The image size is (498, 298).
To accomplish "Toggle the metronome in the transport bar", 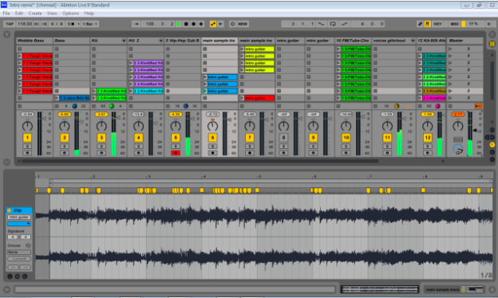I will click(71, 24).
